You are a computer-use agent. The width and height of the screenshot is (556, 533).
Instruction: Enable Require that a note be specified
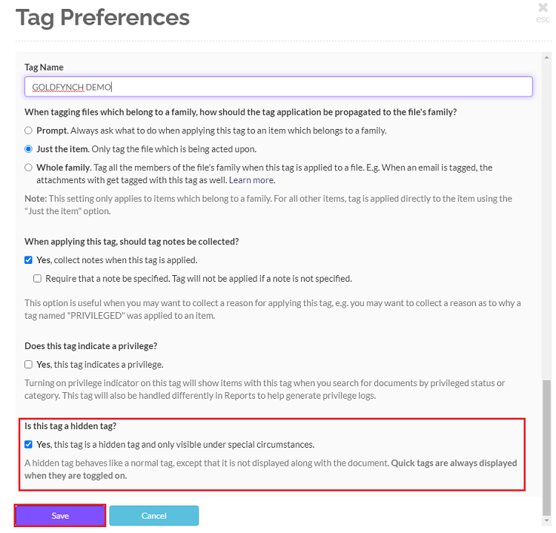(x=37, y=279)
